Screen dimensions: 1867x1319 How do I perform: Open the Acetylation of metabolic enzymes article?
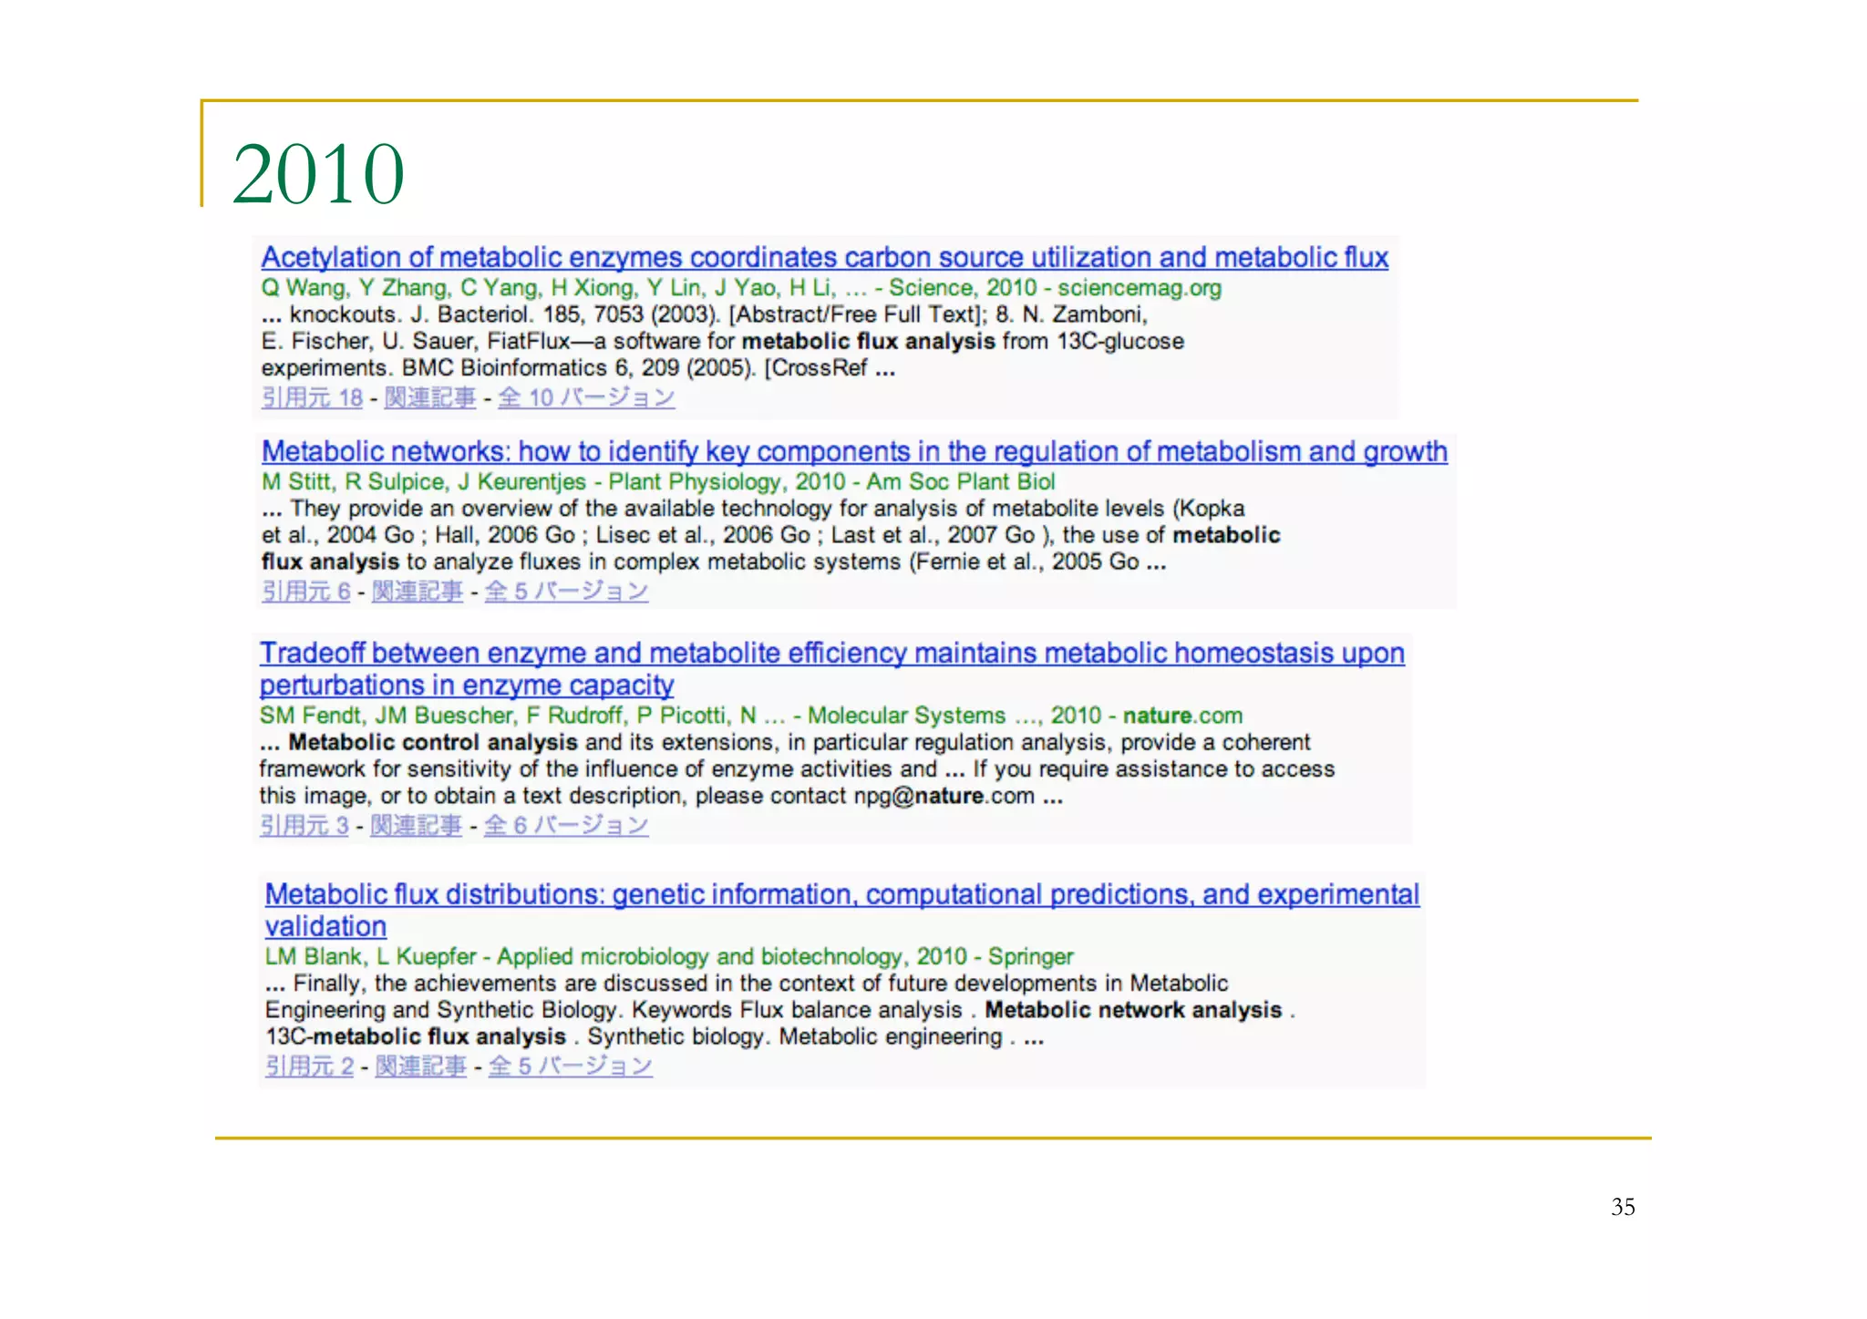coord(824,258)
